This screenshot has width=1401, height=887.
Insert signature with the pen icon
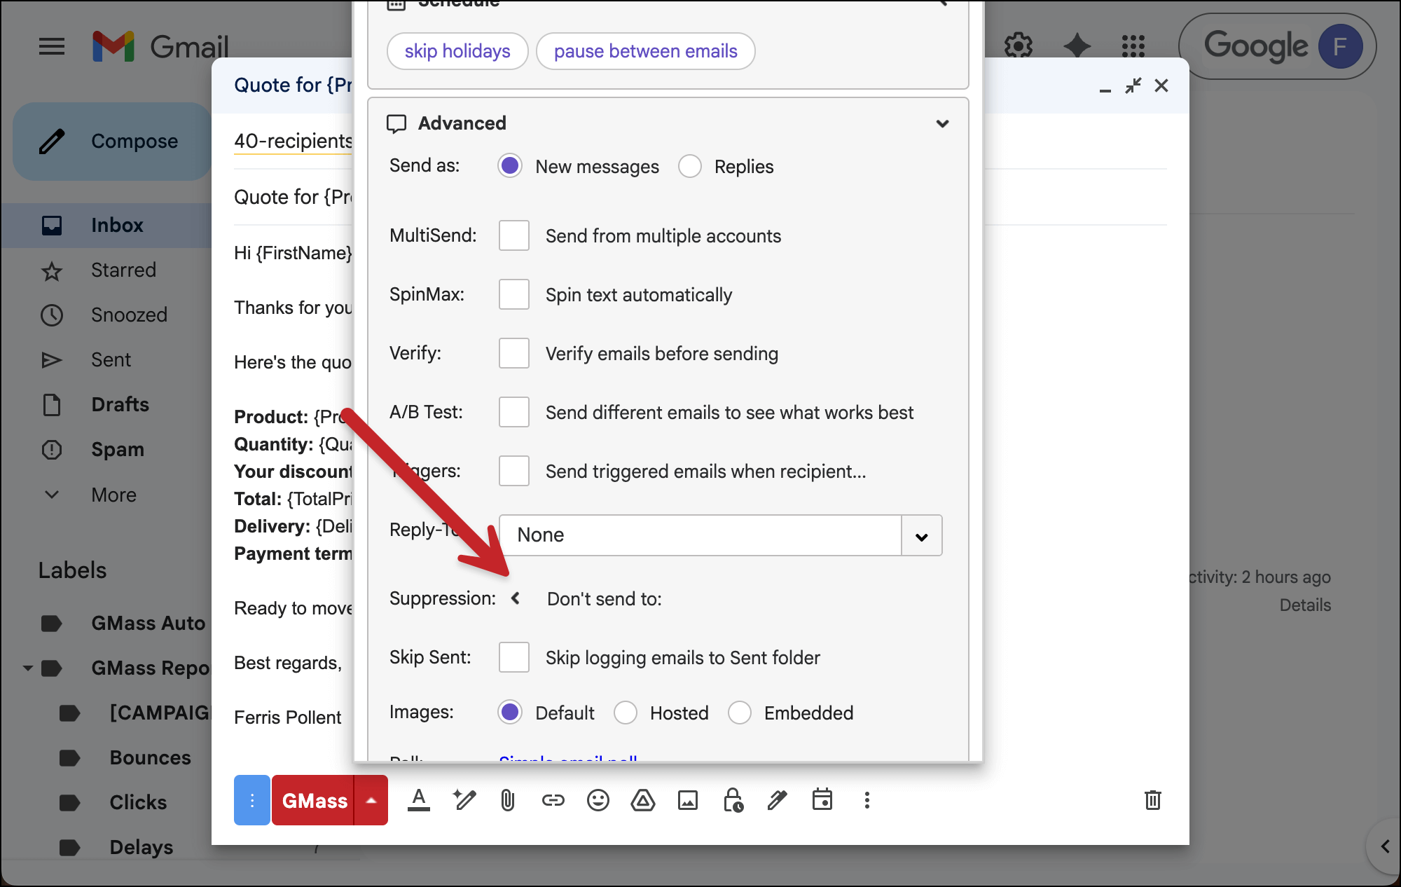tap(777, 800)
